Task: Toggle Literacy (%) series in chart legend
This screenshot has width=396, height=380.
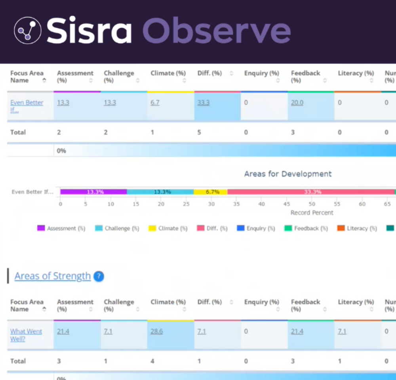Action: pos(357,228)
